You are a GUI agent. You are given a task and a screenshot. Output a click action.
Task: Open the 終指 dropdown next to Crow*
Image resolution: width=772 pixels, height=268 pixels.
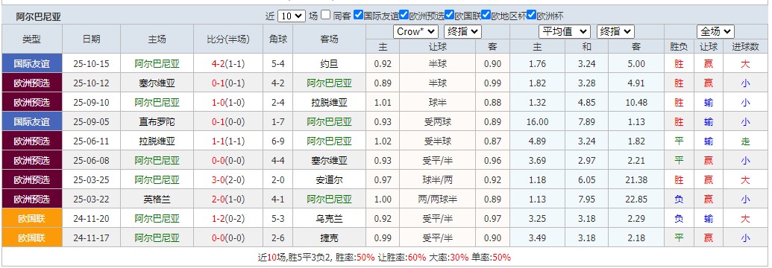462,31
